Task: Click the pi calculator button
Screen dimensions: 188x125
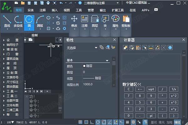Action: 151,116
